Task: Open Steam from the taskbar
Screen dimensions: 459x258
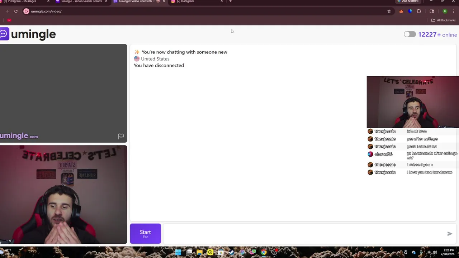Action: tap(231, 252)
